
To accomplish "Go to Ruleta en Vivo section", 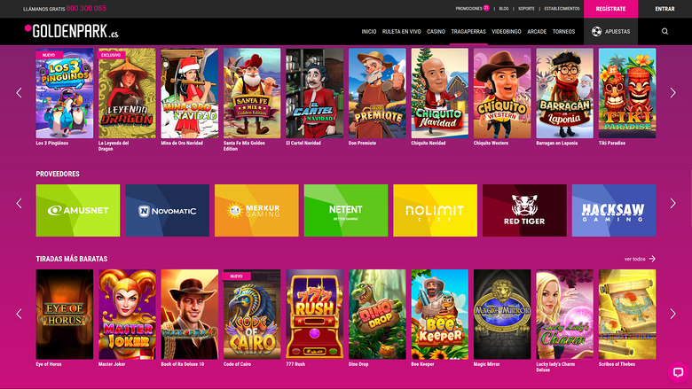I will coord(401,31).
